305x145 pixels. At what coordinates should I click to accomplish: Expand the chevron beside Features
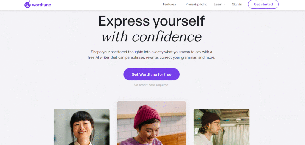[x=178, y=4]
